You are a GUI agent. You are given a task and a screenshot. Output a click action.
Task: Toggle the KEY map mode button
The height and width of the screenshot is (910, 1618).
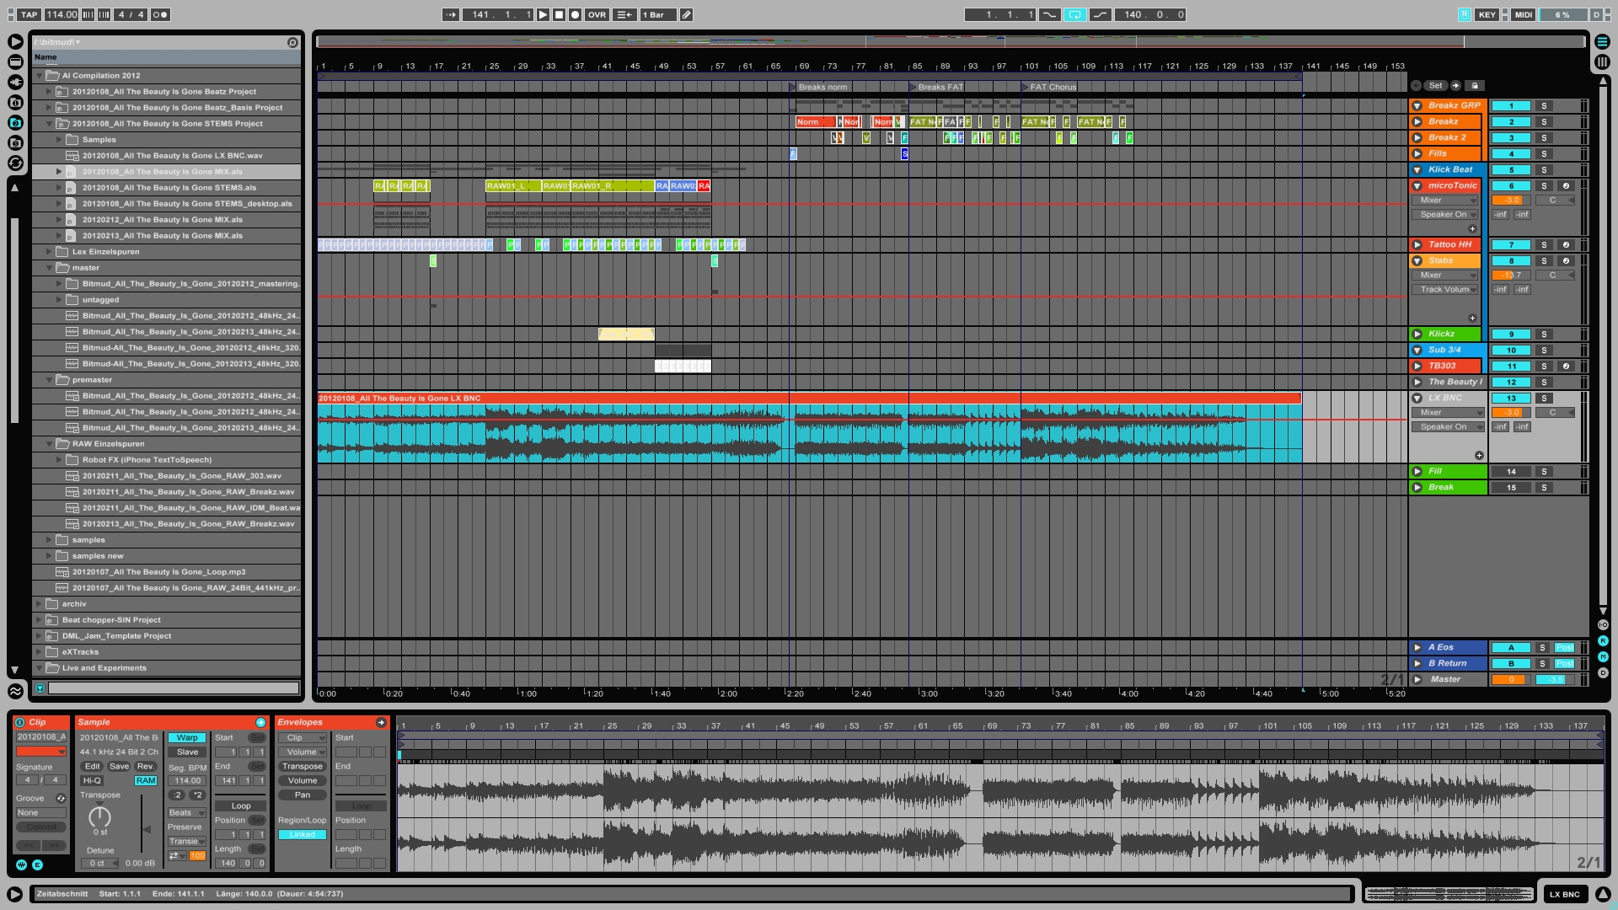1487,14
